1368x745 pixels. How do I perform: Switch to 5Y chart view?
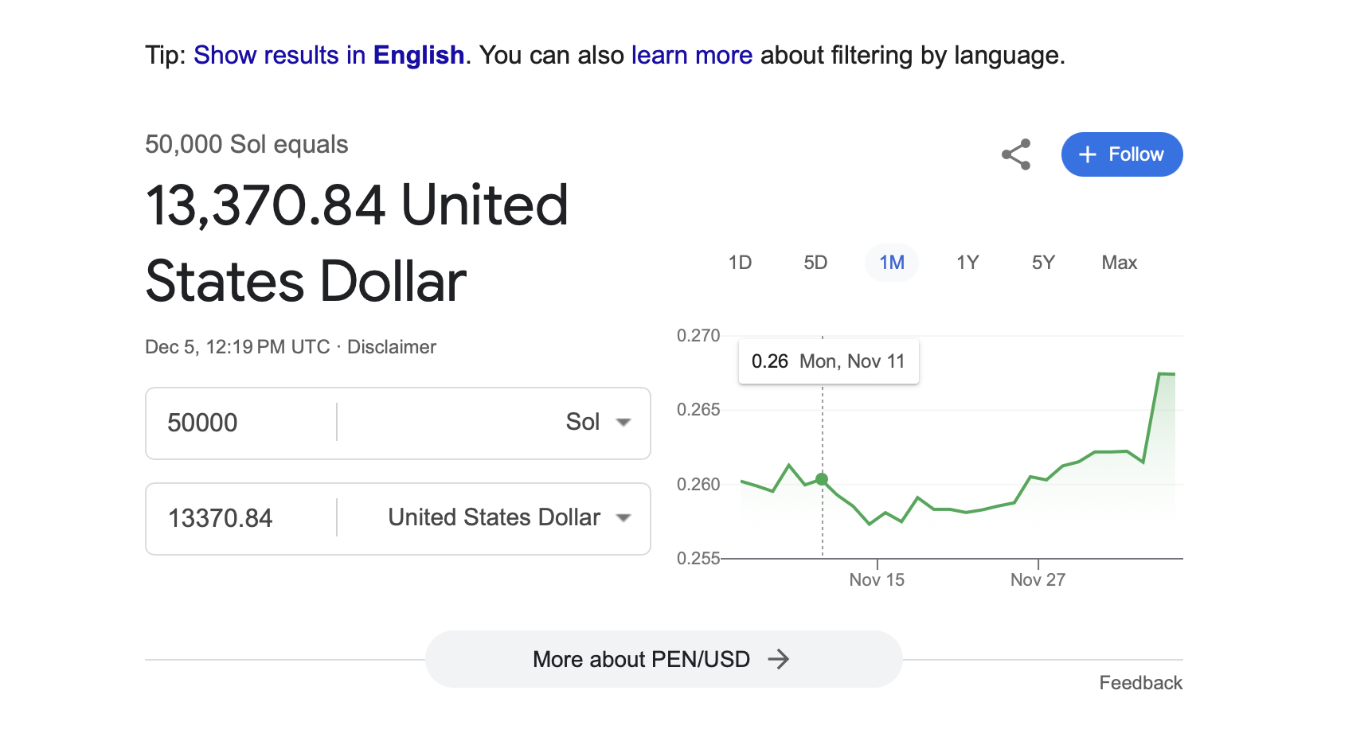click(x=1043, y=263)
